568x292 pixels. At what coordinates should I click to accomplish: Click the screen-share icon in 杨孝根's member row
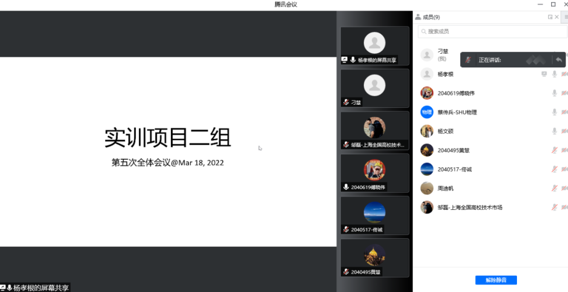544,74
